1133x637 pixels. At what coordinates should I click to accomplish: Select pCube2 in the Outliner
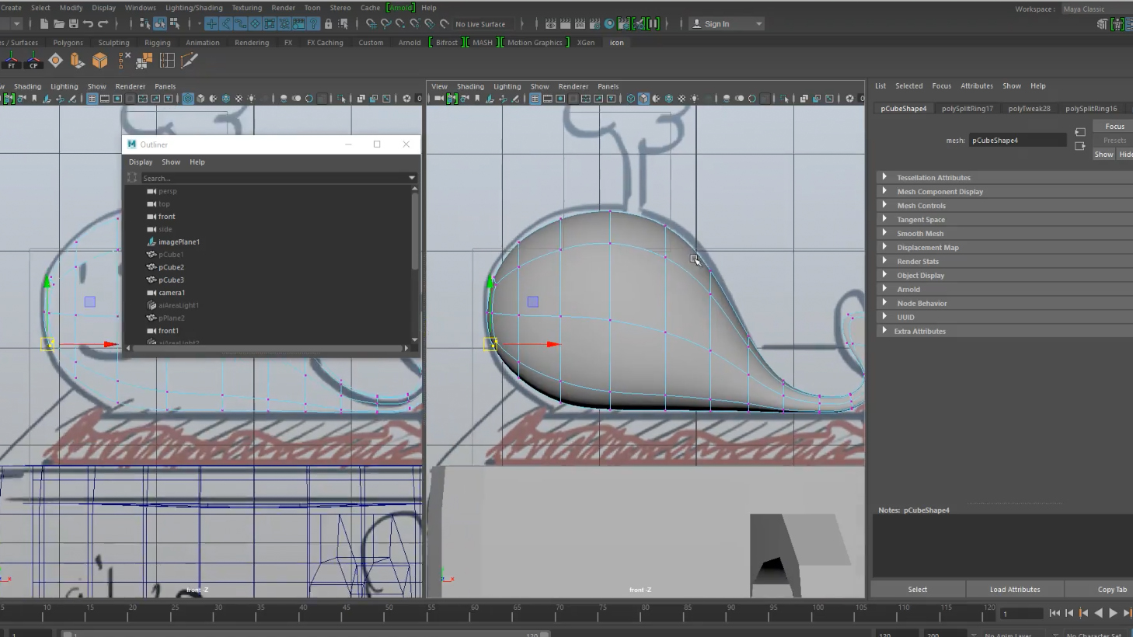(171, 267)
